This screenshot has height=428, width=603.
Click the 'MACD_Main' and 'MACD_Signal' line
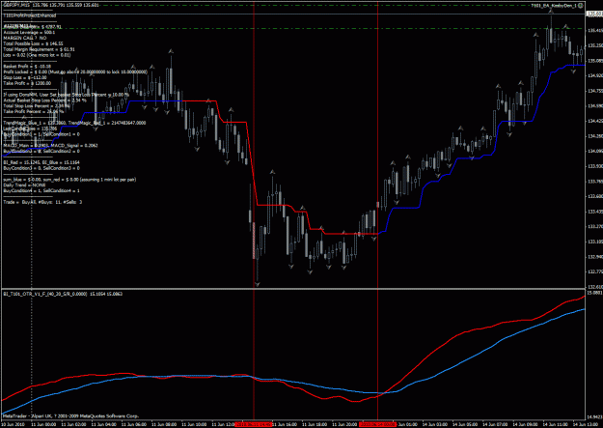coord(50,146)
